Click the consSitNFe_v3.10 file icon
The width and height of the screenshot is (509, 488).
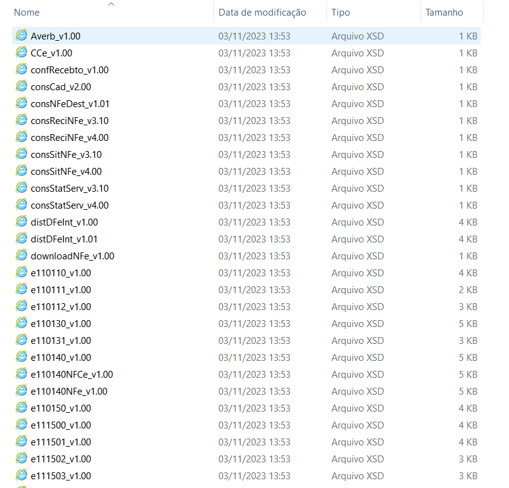21,153
